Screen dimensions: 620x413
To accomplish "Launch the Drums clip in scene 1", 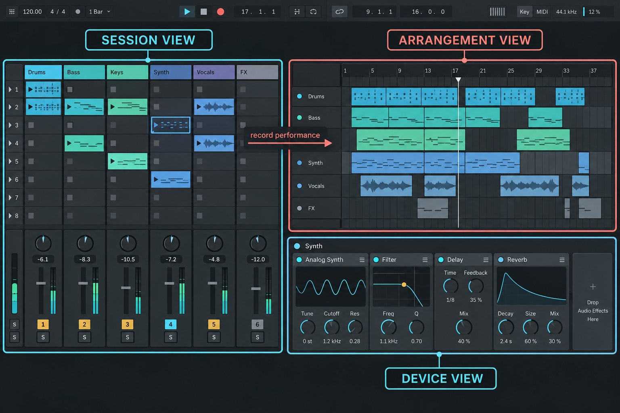I will coord(30,90).
